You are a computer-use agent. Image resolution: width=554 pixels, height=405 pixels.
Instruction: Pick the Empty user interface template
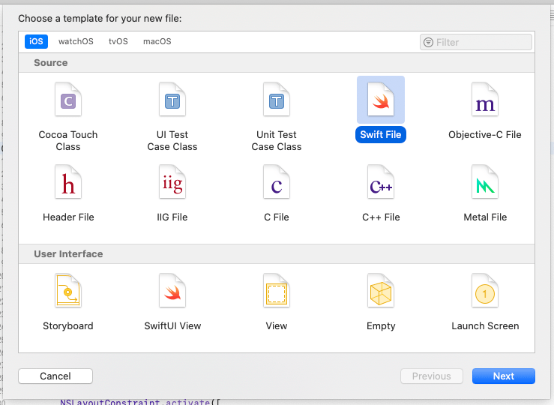tap(381, 292)
